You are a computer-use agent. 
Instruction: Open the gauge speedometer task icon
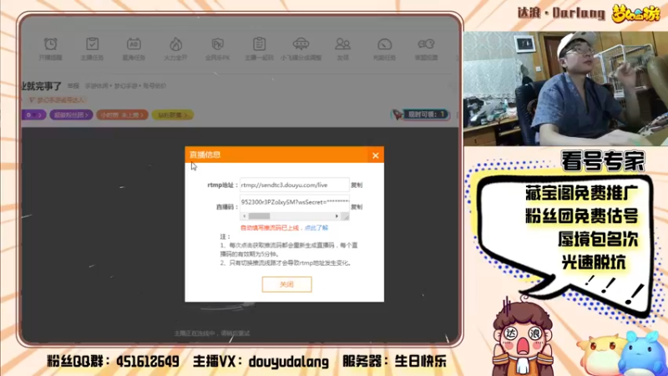point(384,48)
